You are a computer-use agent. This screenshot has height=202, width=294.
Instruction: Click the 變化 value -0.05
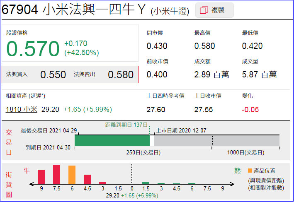point(250,110)
